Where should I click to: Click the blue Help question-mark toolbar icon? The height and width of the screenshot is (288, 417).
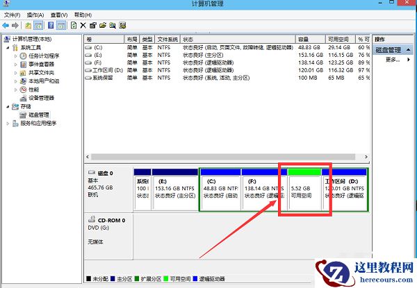[51, 26]
